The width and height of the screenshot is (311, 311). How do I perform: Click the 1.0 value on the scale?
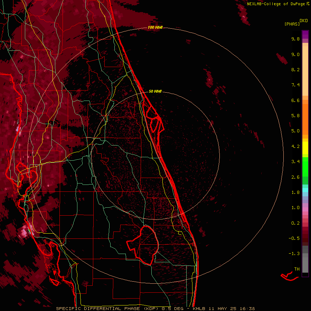(x=295, y=208)
